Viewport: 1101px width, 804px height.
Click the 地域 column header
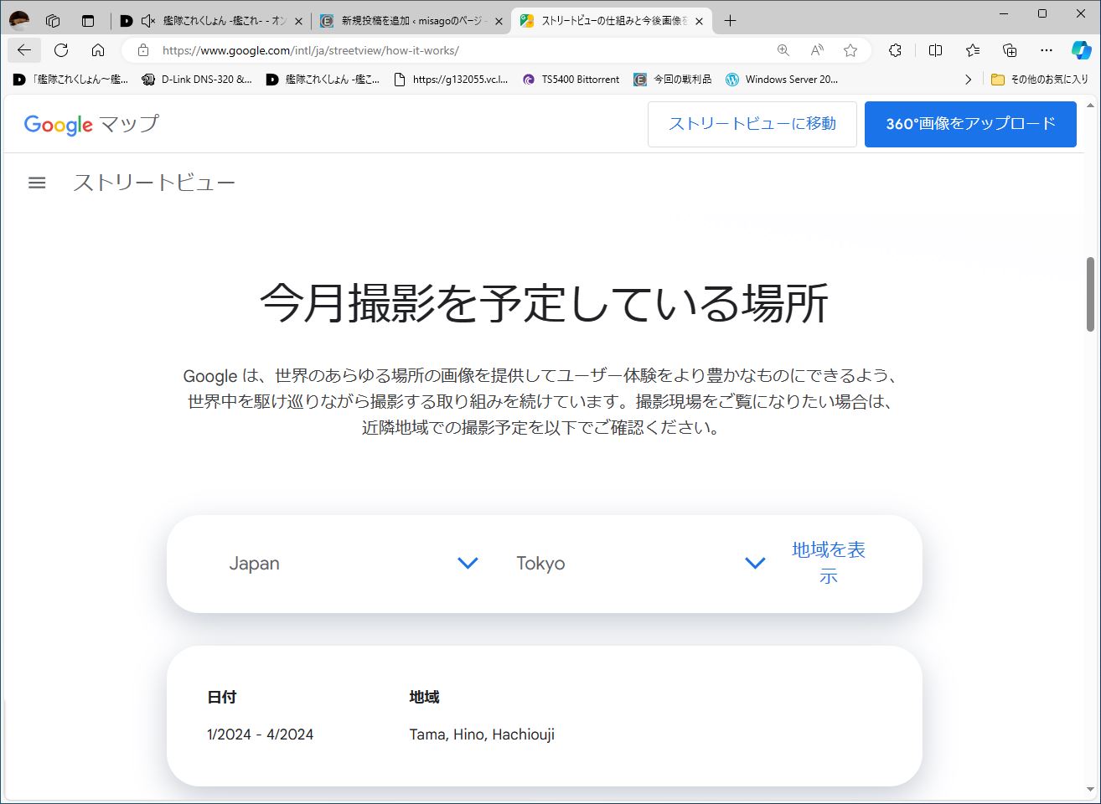coord(424,697)
